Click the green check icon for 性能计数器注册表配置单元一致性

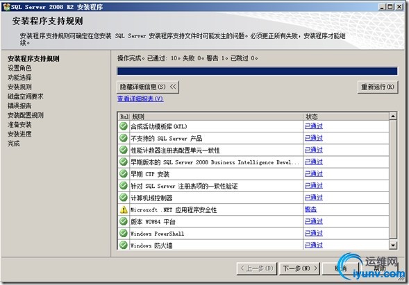124,150
